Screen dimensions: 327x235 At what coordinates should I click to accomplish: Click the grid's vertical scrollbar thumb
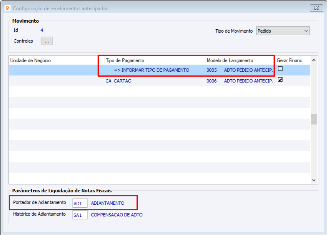[x=314, y=119]
